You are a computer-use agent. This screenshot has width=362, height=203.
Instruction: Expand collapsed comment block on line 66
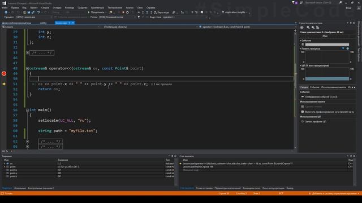[28, 147]
